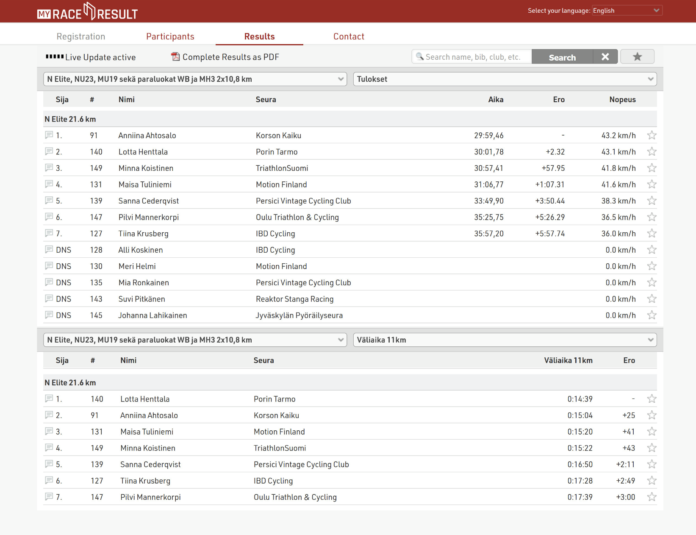696x535 pixels.
Task: Open details icon for DNS rider Alli Koskinen
Action: pos(49,250)
